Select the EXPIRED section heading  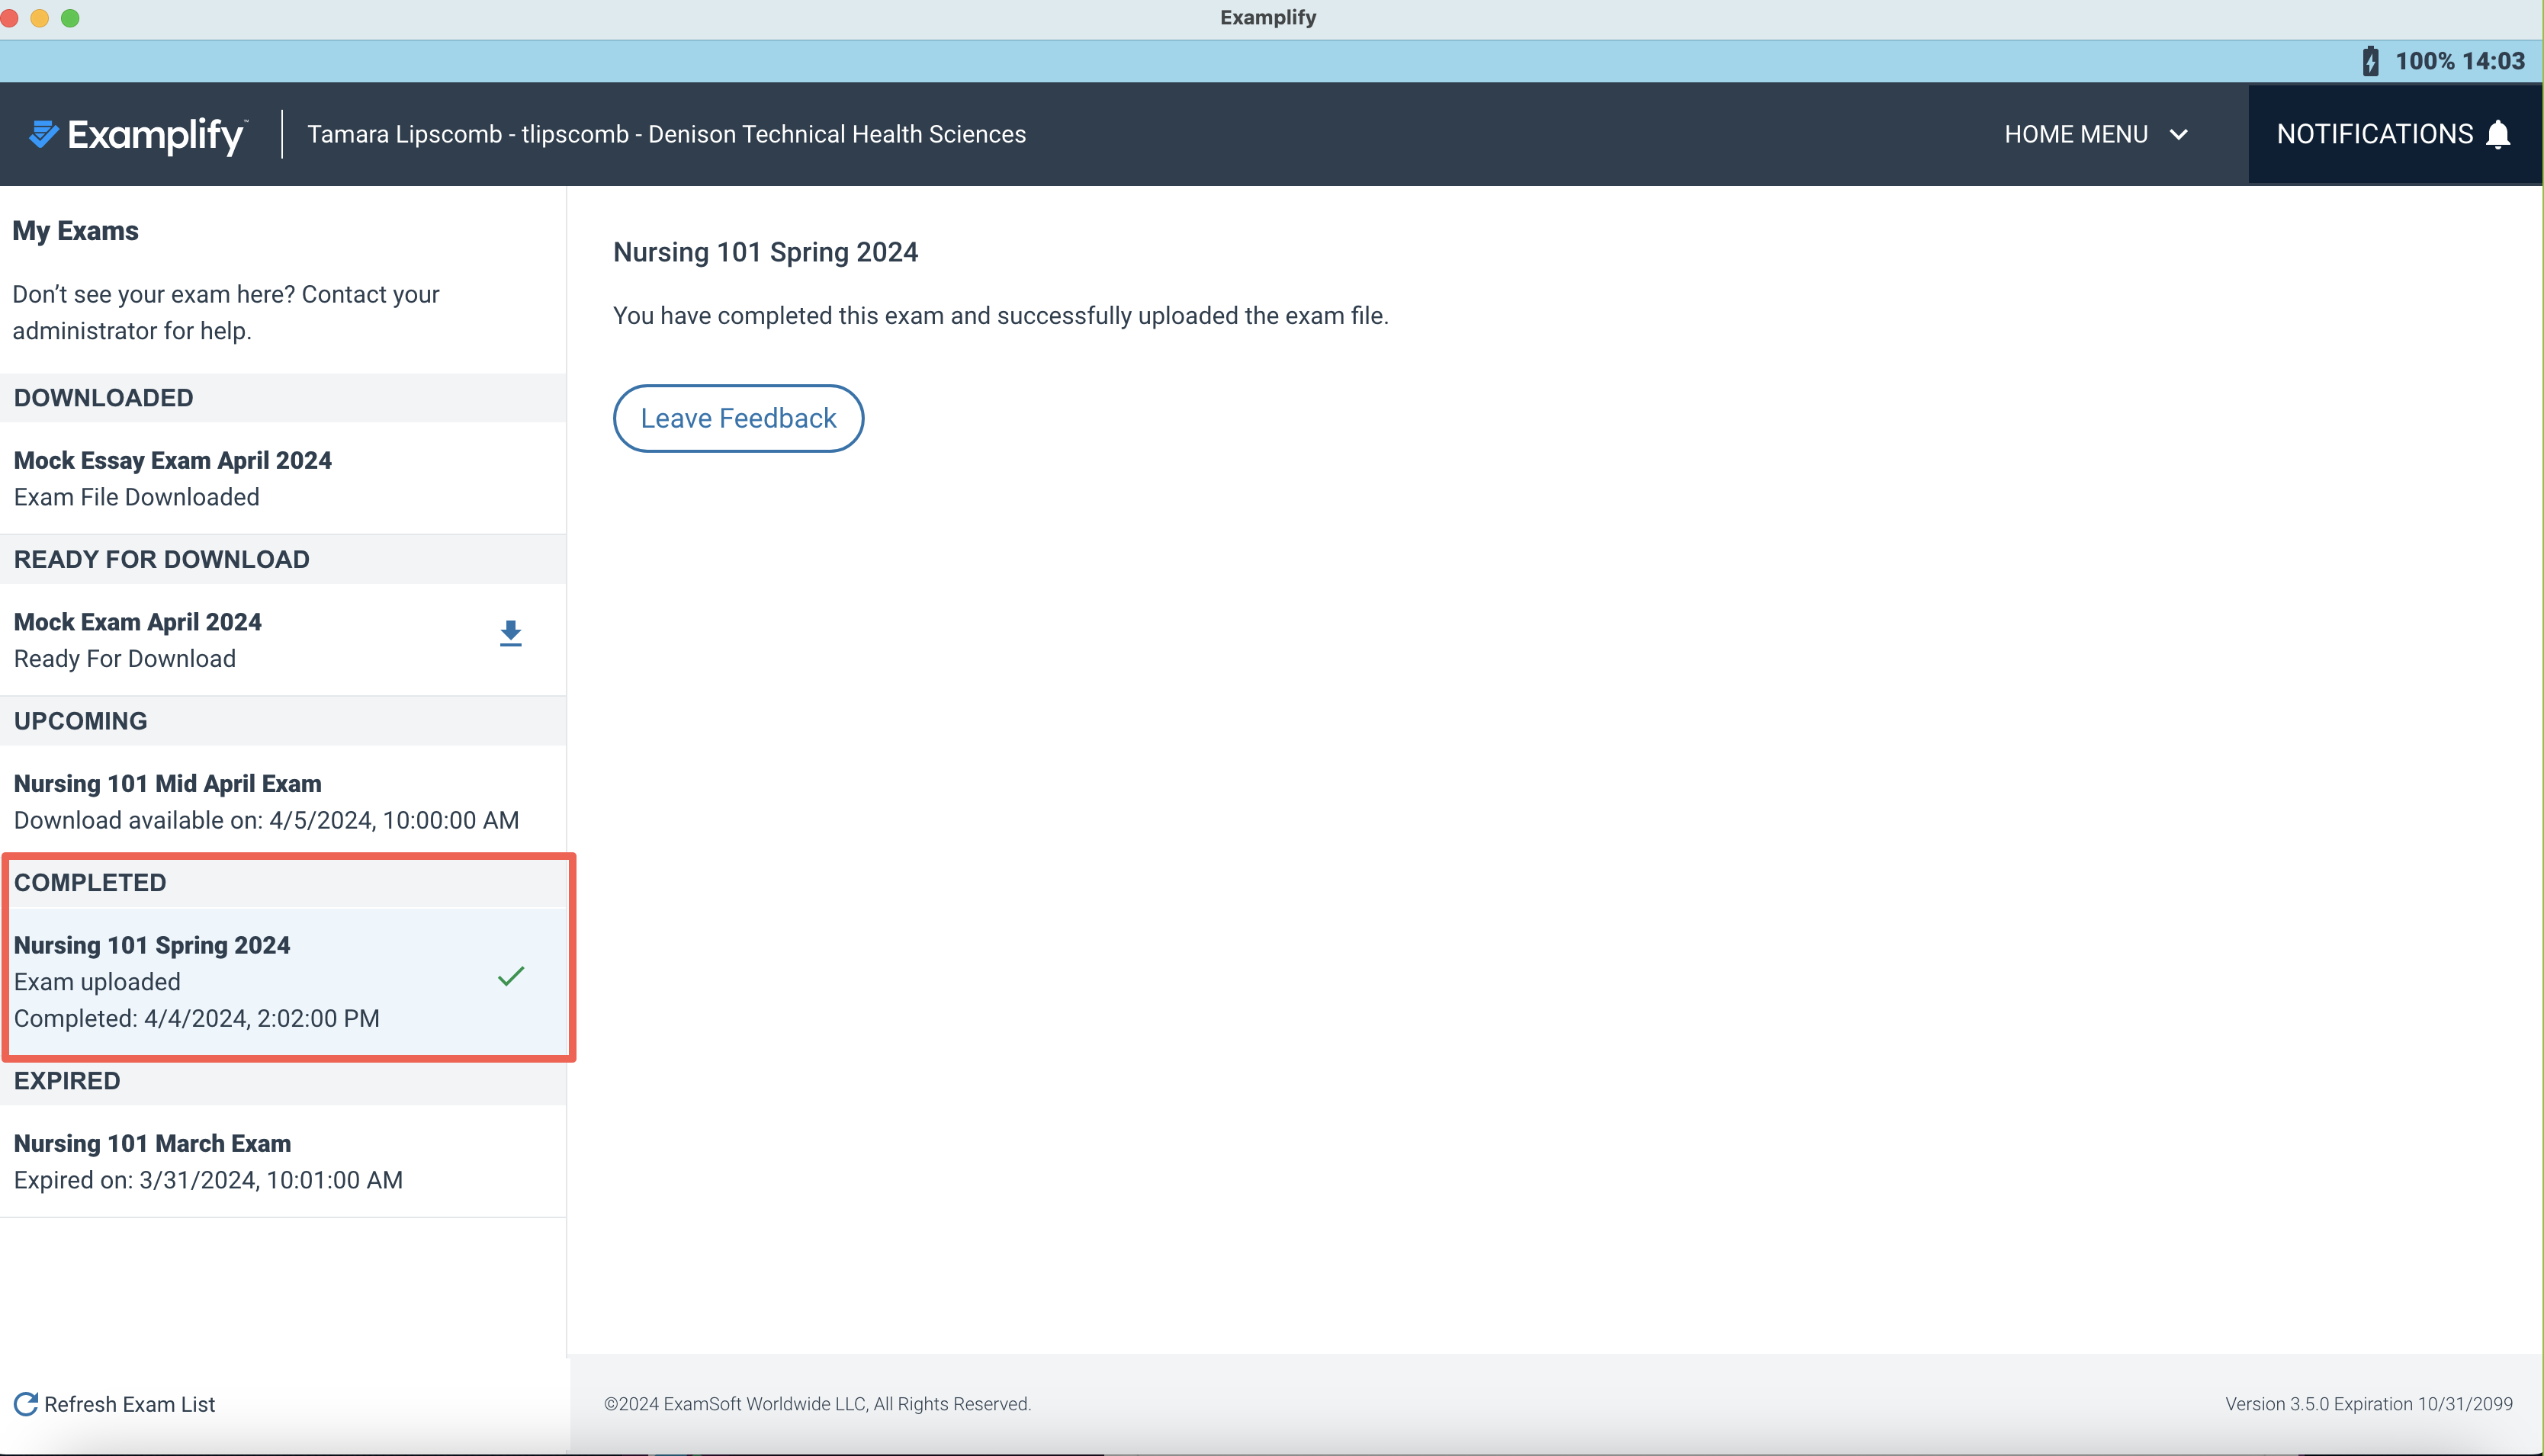[x=67, y=1080]
